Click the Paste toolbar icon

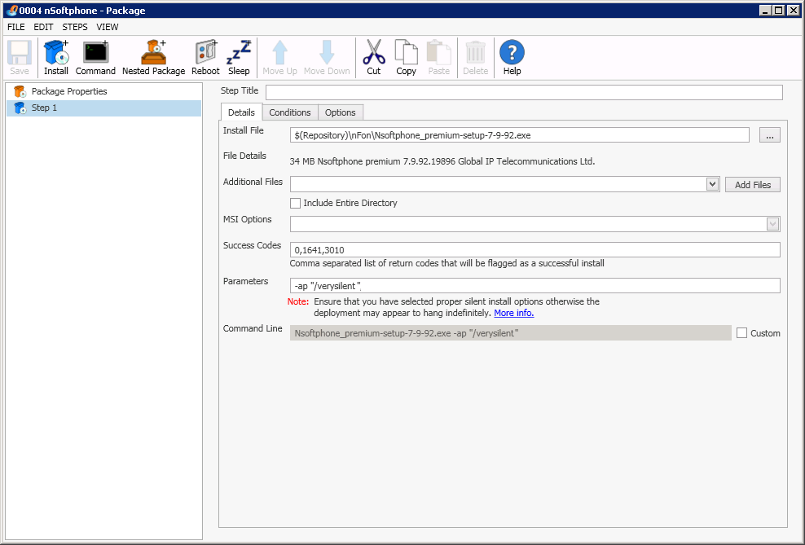tap(439, 58)
